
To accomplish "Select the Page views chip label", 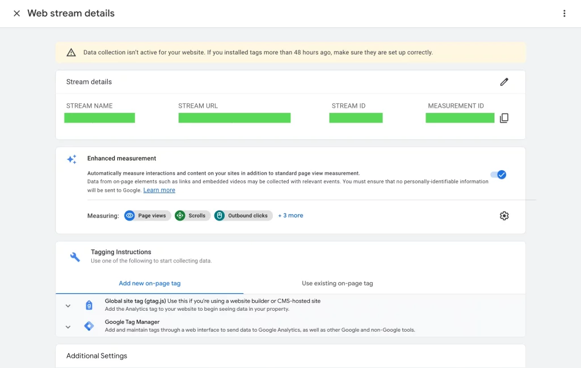I will 152,215.
